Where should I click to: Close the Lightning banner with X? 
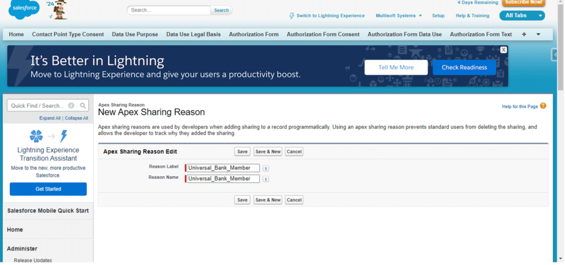click(x=503, y=50)
